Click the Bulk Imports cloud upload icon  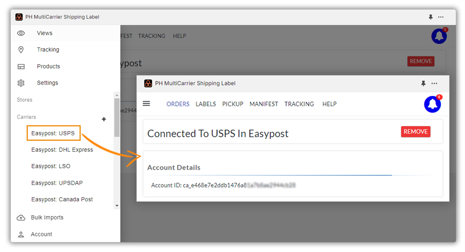(x=21, y=218)
